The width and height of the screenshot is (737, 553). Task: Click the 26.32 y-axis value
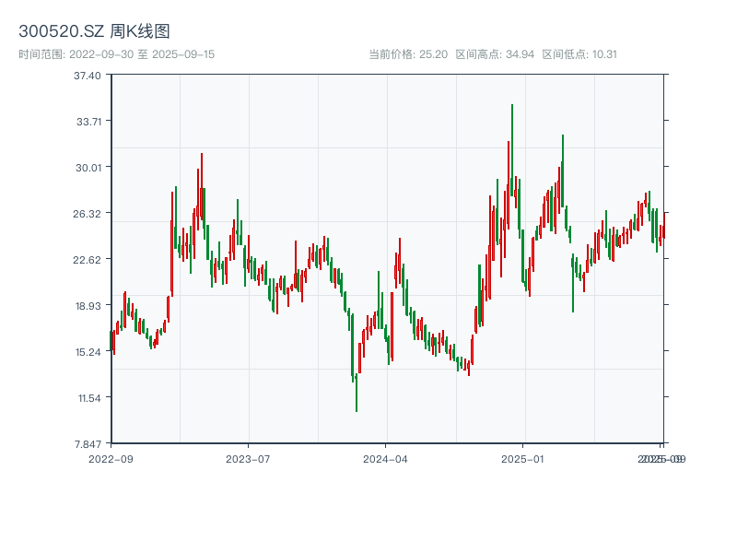tap(87, 214)
